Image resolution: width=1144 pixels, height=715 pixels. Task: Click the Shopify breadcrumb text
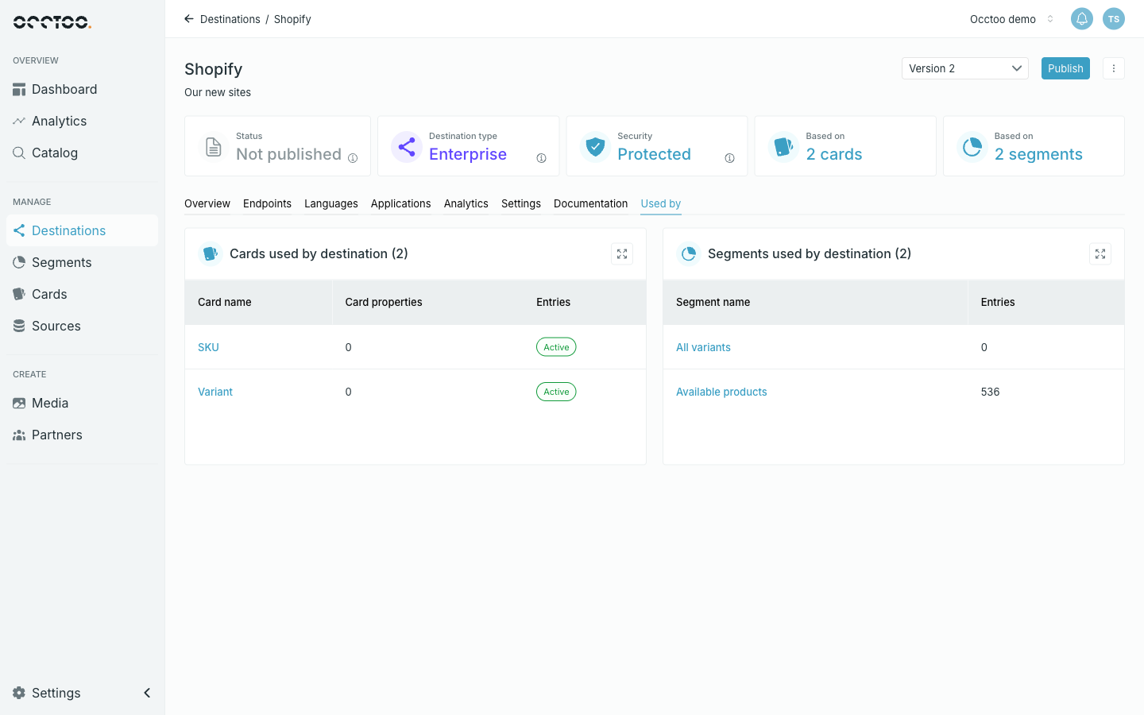point(292,19)
